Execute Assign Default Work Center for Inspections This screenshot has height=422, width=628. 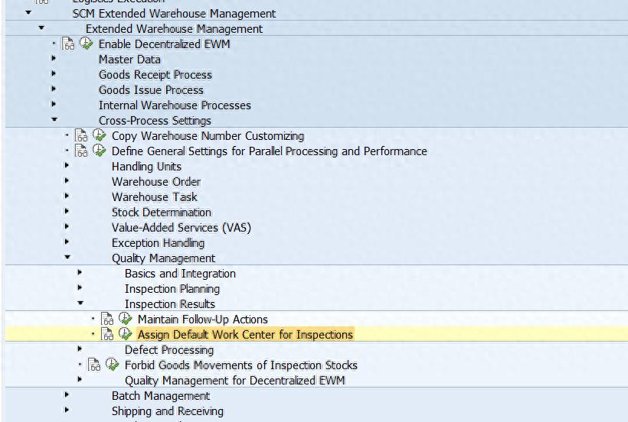pos(125,335)
